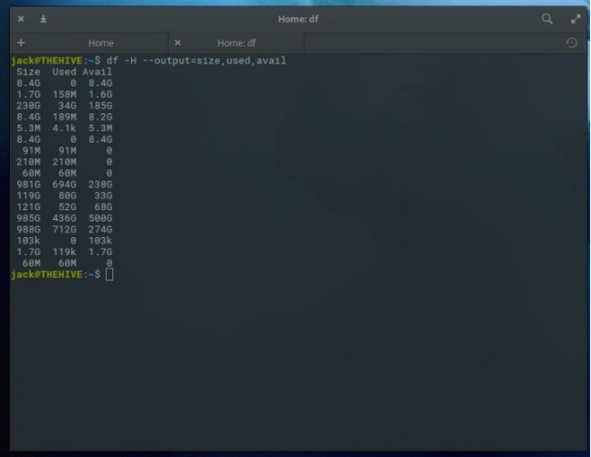Click the 'Avail' column header
The image size is (591, 457).
pyautogui.click(x=97, y=72)
